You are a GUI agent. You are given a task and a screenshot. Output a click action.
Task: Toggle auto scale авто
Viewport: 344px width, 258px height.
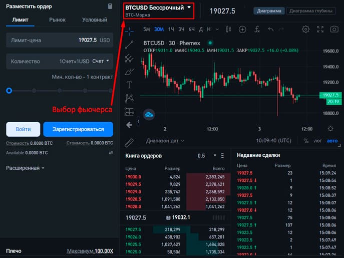[332, 141]
